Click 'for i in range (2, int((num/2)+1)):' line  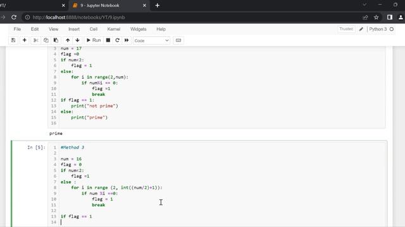(116, 188)
